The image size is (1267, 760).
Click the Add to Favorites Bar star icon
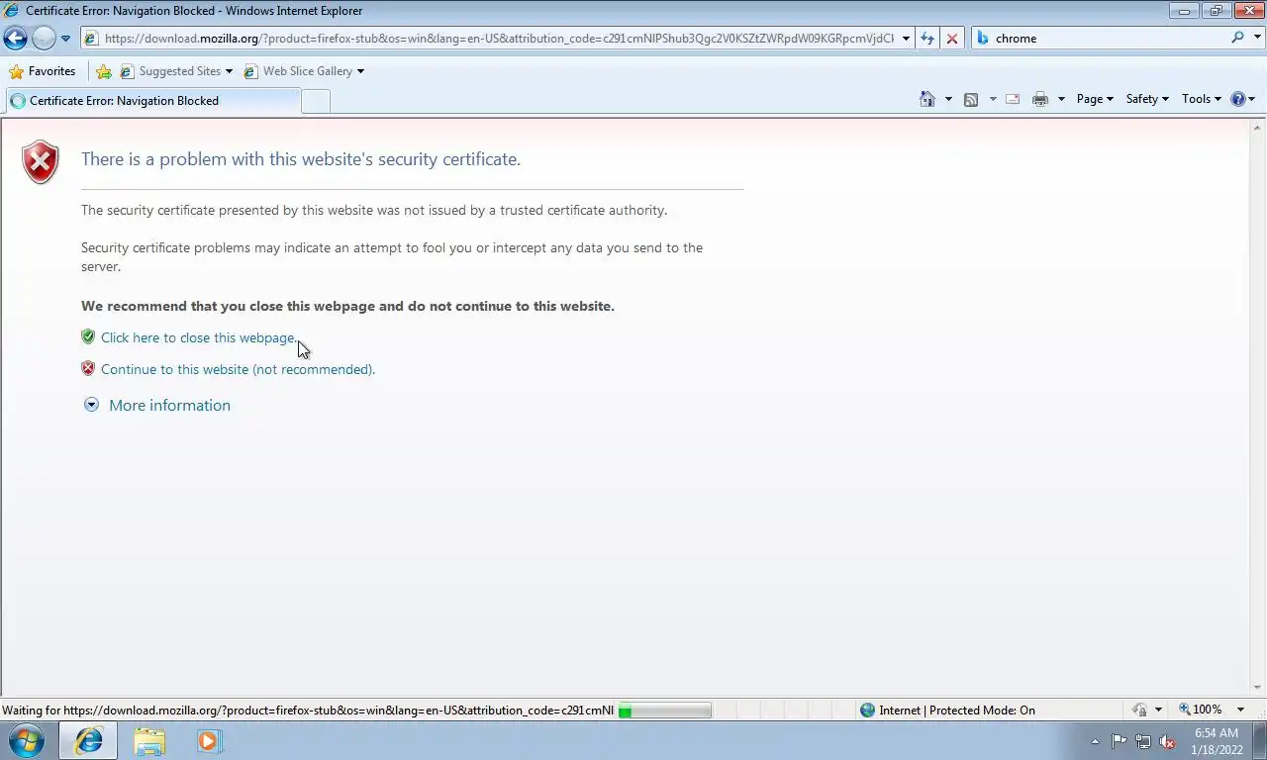(104, 71)
